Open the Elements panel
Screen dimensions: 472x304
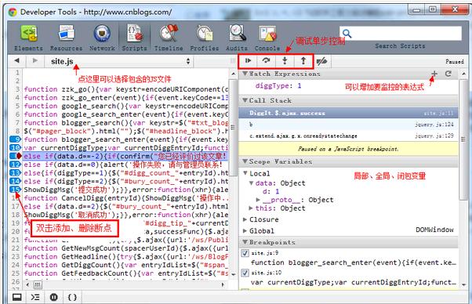click(28, 38)
